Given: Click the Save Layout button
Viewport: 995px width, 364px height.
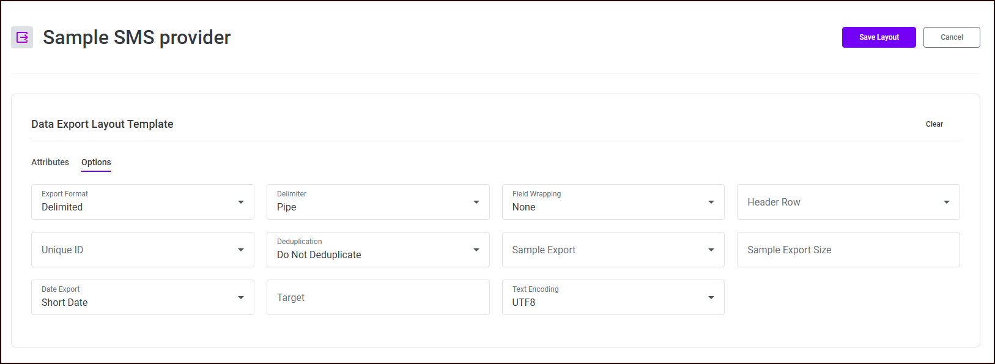Looking at the screenshot, I should tap(879, 37).
